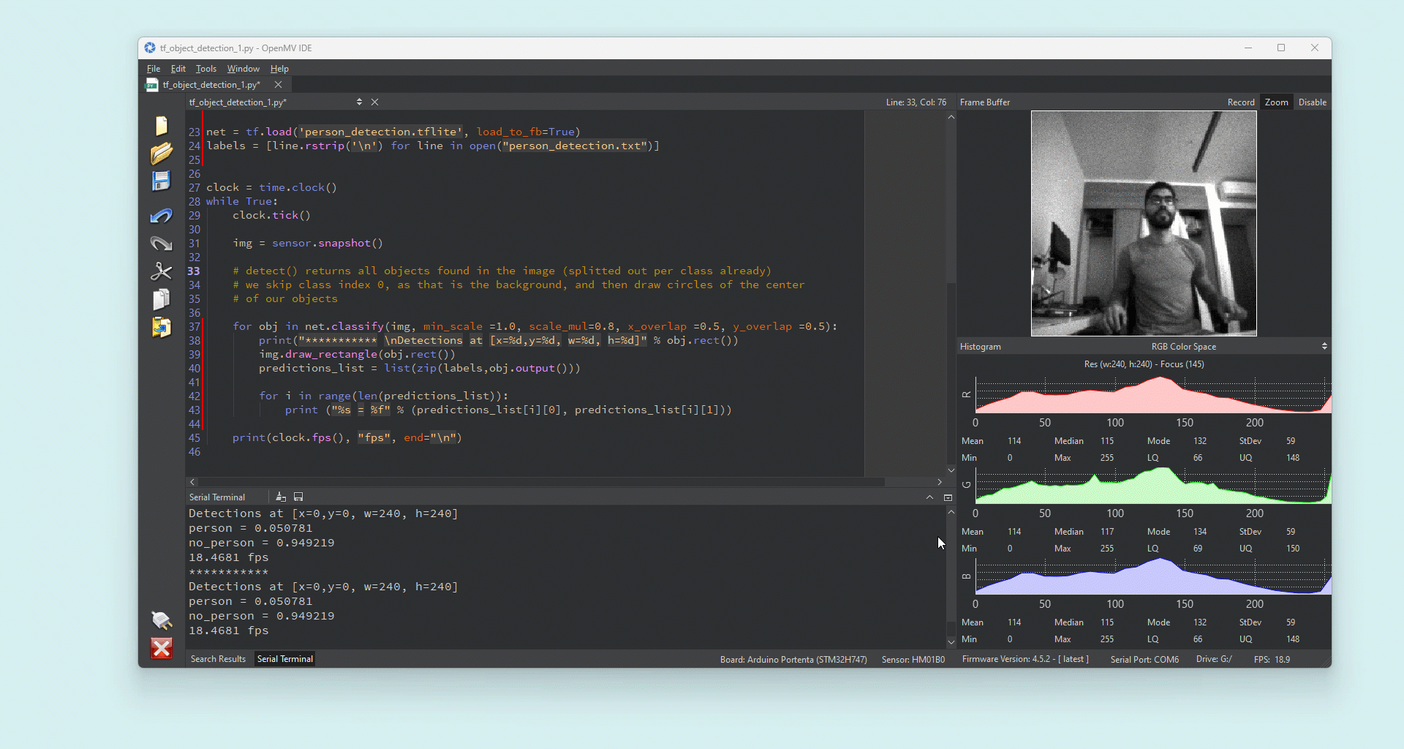
Task: Open the Window menu
Action: (x=243, y=69)
